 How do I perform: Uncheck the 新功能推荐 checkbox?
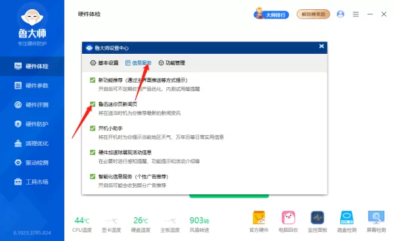(93, 80)
